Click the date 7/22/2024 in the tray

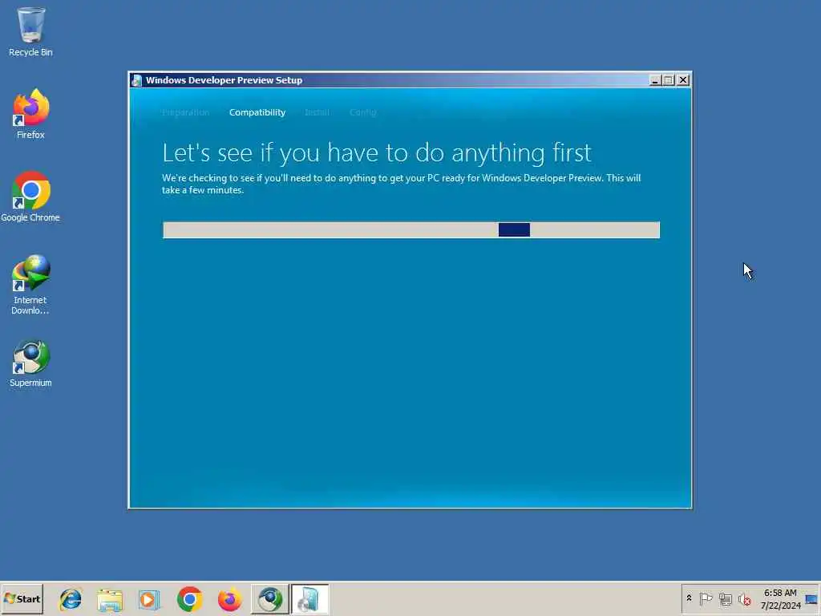[780, 606]
